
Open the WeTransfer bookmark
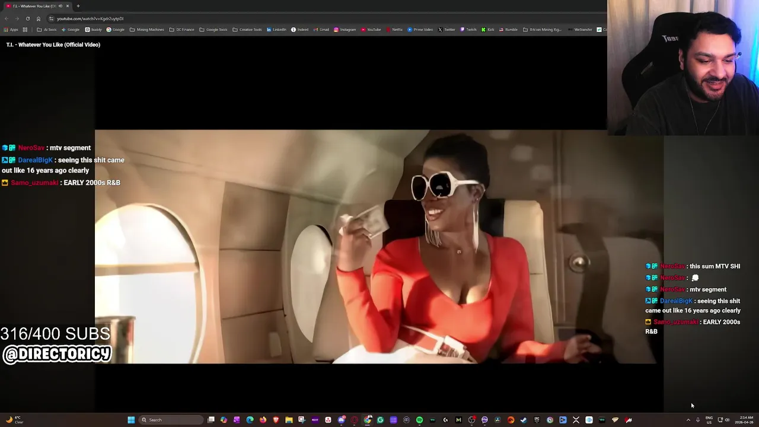point(580,30)
